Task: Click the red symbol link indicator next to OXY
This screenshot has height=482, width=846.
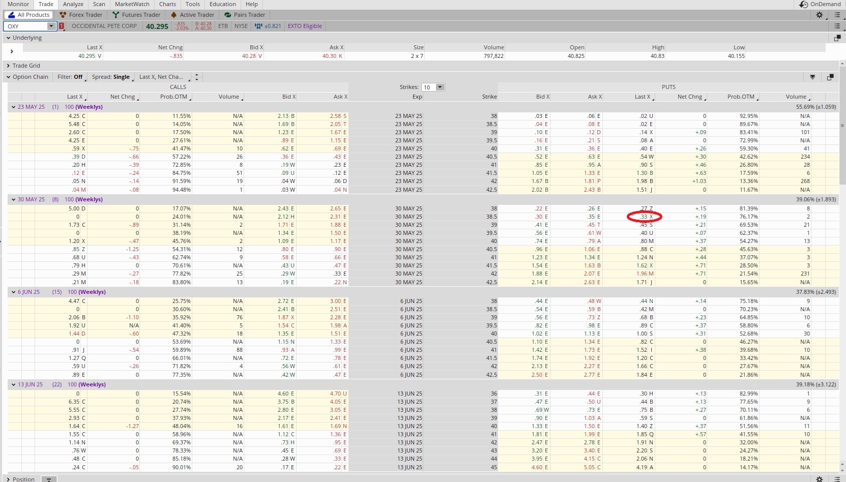Action: [x=62, y=26]
